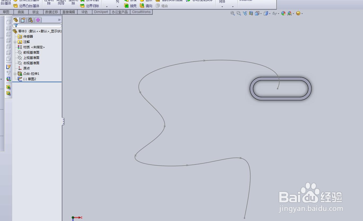Screen dimensions: 363x221
Task: Click 抽壳 shell button
Action: point(131,6)
